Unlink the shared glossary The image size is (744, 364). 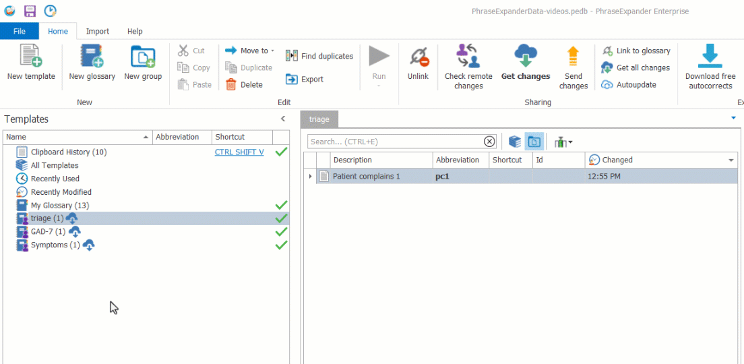click(x=418, y=63)
